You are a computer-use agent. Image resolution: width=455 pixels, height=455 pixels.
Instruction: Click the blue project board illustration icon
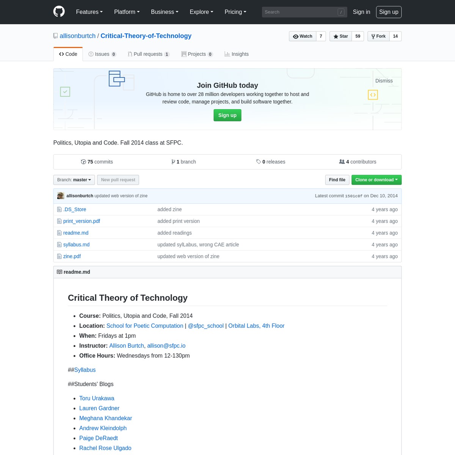(x=117, y=78)
